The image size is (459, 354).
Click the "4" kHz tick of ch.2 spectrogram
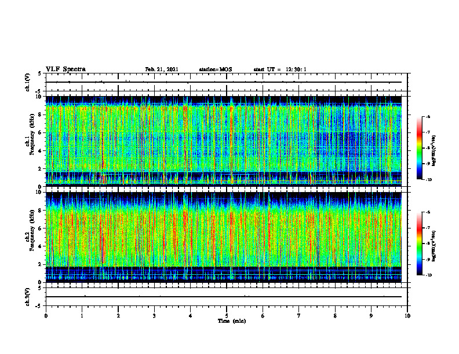coord(41,246)
